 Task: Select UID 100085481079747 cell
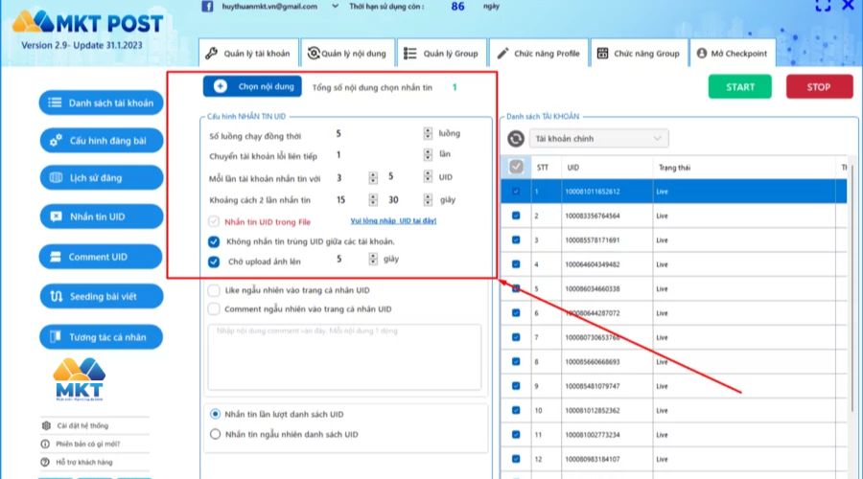coord(607,386)
